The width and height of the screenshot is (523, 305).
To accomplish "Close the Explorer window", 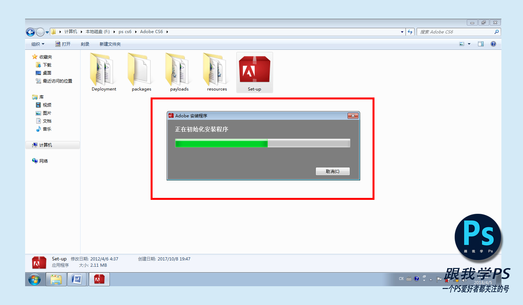I will click(495, 23).
